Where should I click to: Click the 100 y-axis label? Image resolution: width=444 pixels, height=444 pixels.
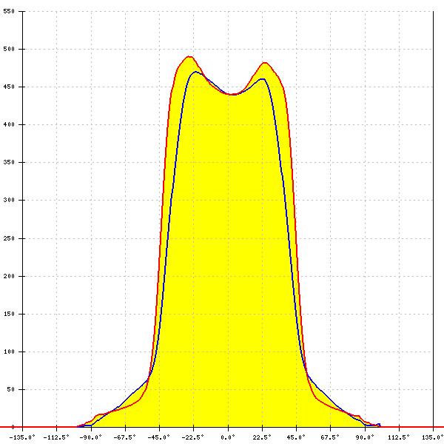9,351
